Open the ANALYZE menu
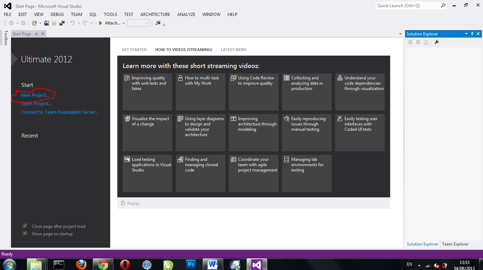 click(186, 15)
